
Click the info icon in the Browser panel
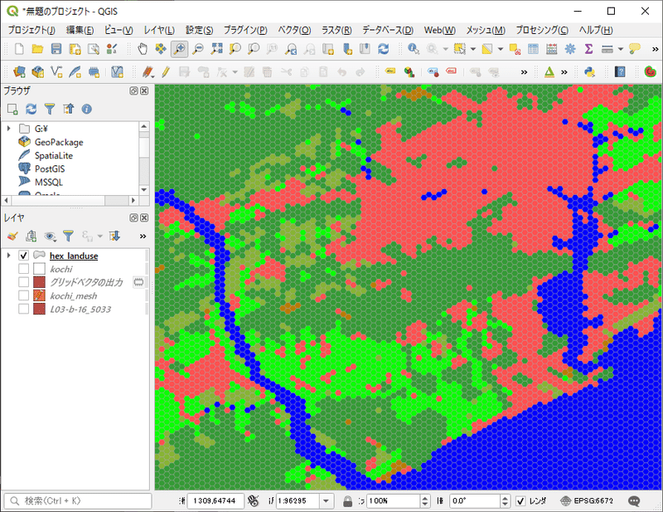click(87, 109)
